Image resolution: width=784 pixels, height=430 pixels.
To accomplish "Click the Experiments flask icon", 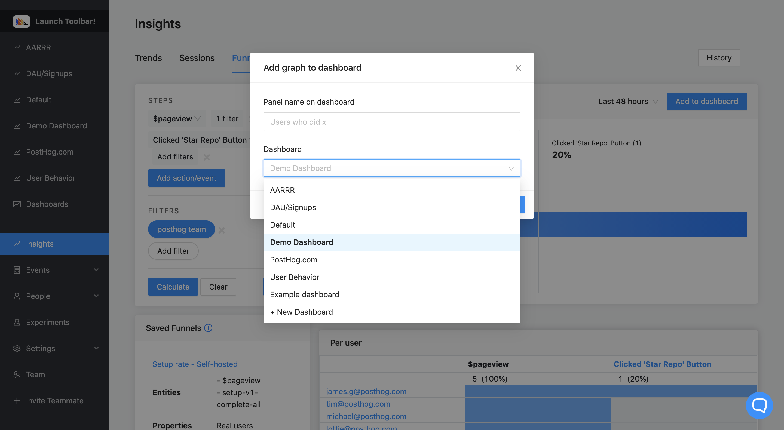I will click(x=17, y=322).
